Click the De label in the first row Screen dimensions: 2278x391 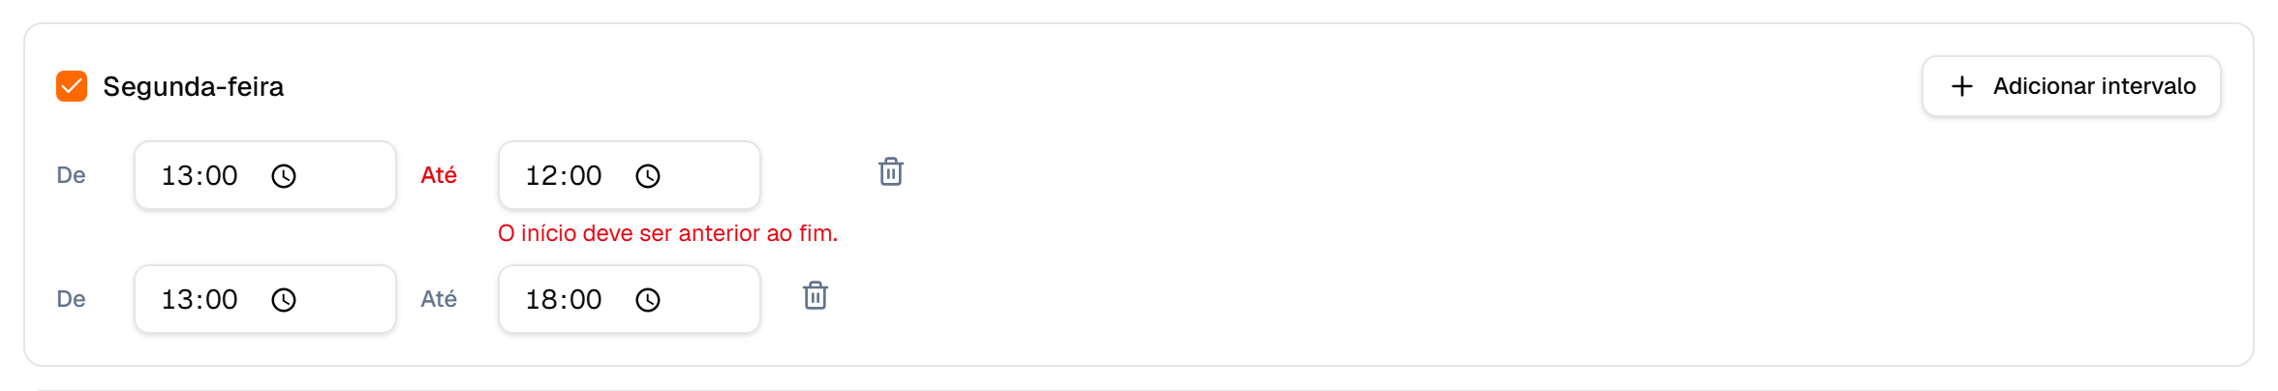[x=71, y=175]
